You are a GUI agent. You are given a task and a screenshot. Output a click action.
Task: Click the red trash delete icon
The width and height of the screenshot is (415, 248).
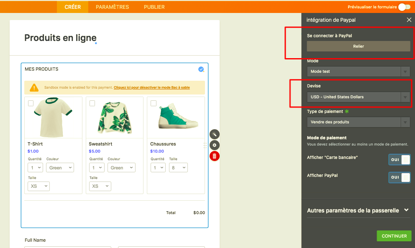tap(214, 156)
